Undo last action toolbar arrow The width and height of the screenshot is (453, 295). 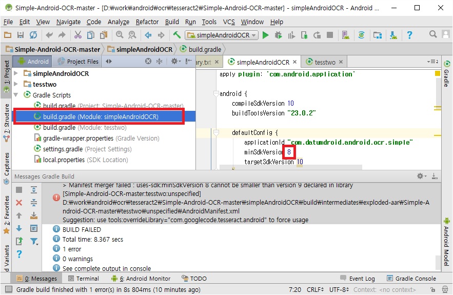pos(49,35)
